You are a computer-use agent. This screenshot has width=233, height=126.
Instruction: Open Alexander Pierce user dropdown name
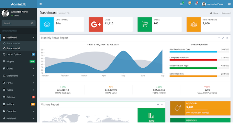(215, 4)
